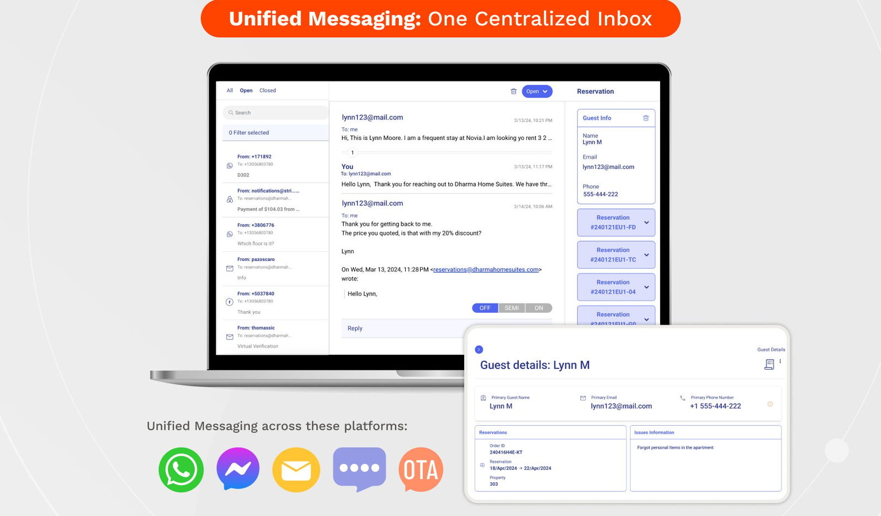Click the Primary Phone Number handset icon
The image size is (881, 516).
coord(683,398)
